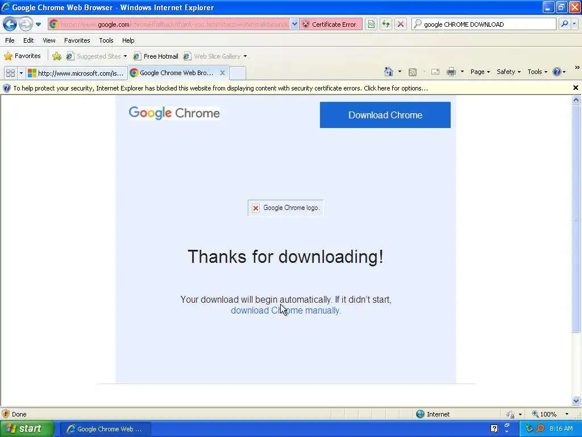Expand the command bar overflow chevron
This screenshot has width=582, height=437.
[x=577, y=68]
